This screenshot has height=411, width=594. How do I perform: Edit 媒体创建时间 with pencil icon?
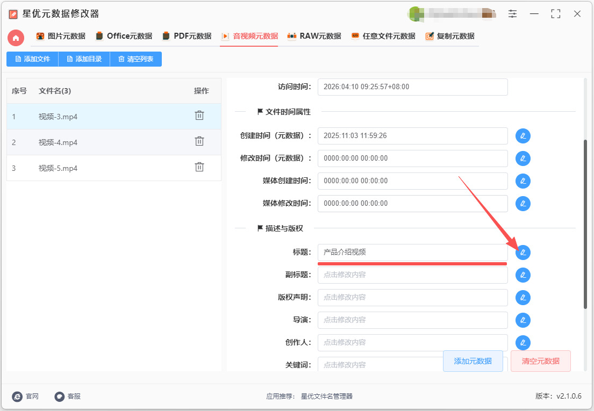click(523, 181)
